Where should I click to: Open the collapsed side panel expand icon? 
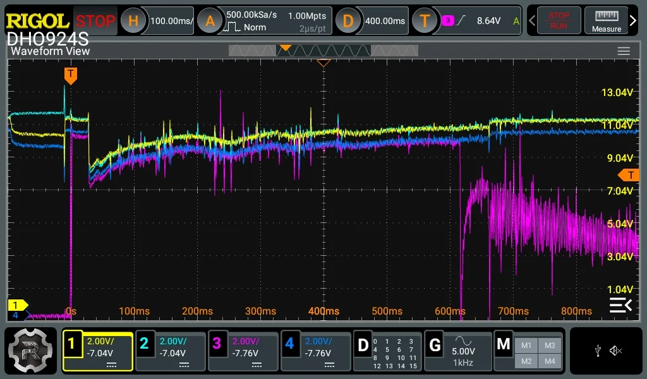point(620,305)
